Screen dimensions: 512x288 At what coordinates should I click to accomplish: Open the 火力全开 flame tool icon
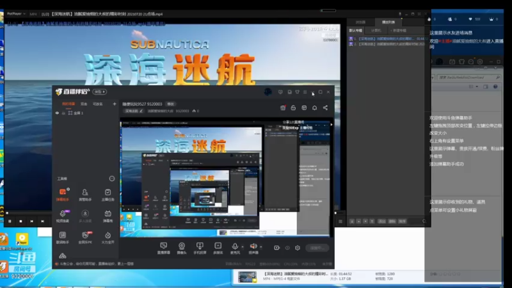pyautogui.click(x=108, y=237)
